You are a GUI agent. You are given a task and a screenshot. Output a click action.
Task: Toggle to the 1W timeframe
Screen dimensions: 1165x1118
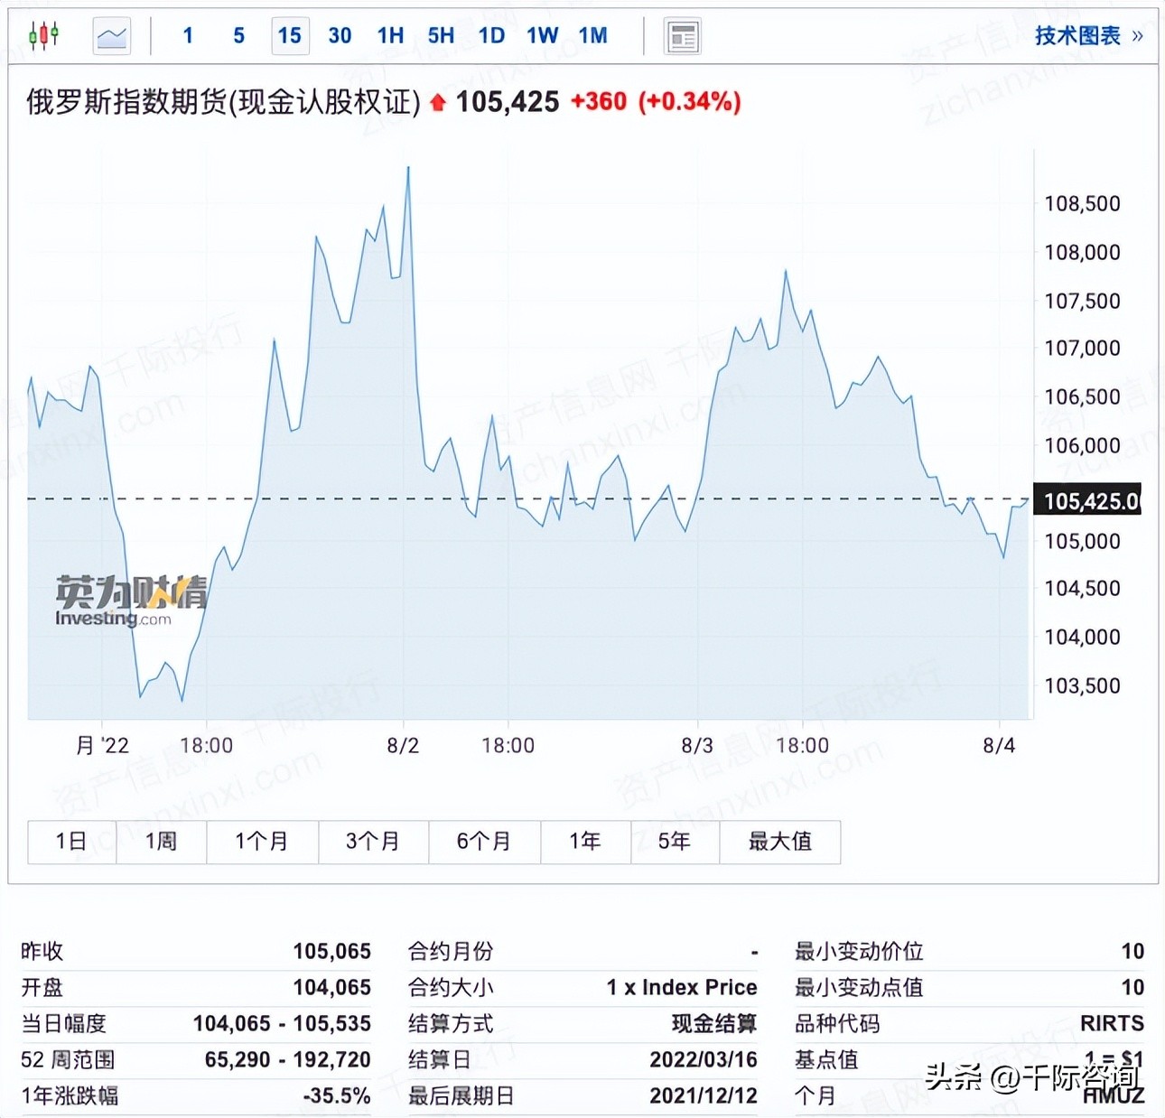[541, 35]
